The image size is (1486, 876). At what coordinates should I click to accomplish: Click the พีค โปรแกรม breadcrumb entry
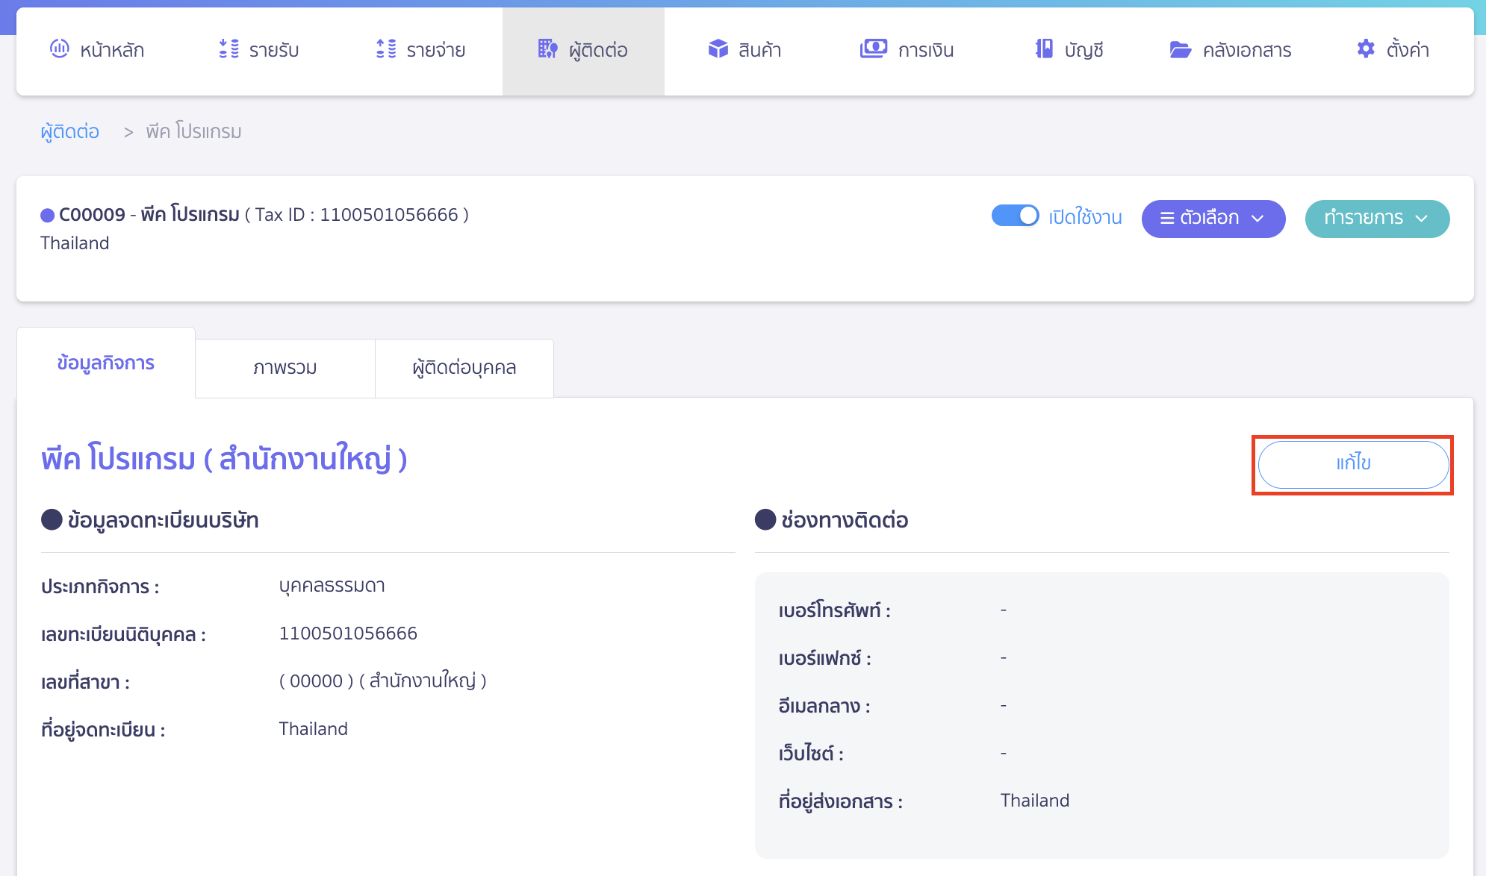(x=193, y=131)
